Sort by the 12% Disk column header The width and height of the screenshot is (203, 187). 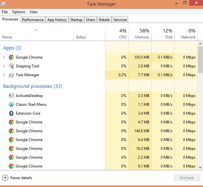click(163, 34)
